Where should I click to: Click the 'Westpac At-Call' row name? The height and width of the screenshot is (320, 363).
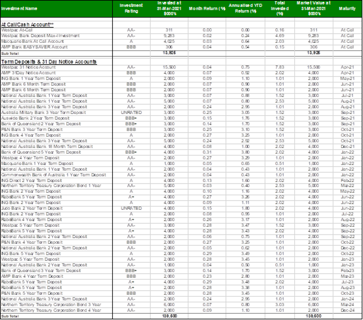coord(16,30)
